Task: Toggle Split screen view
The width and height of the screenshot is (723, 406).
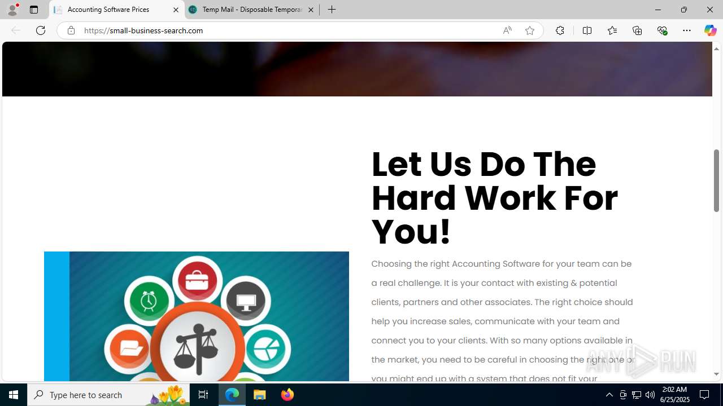Action: (587, 30)
